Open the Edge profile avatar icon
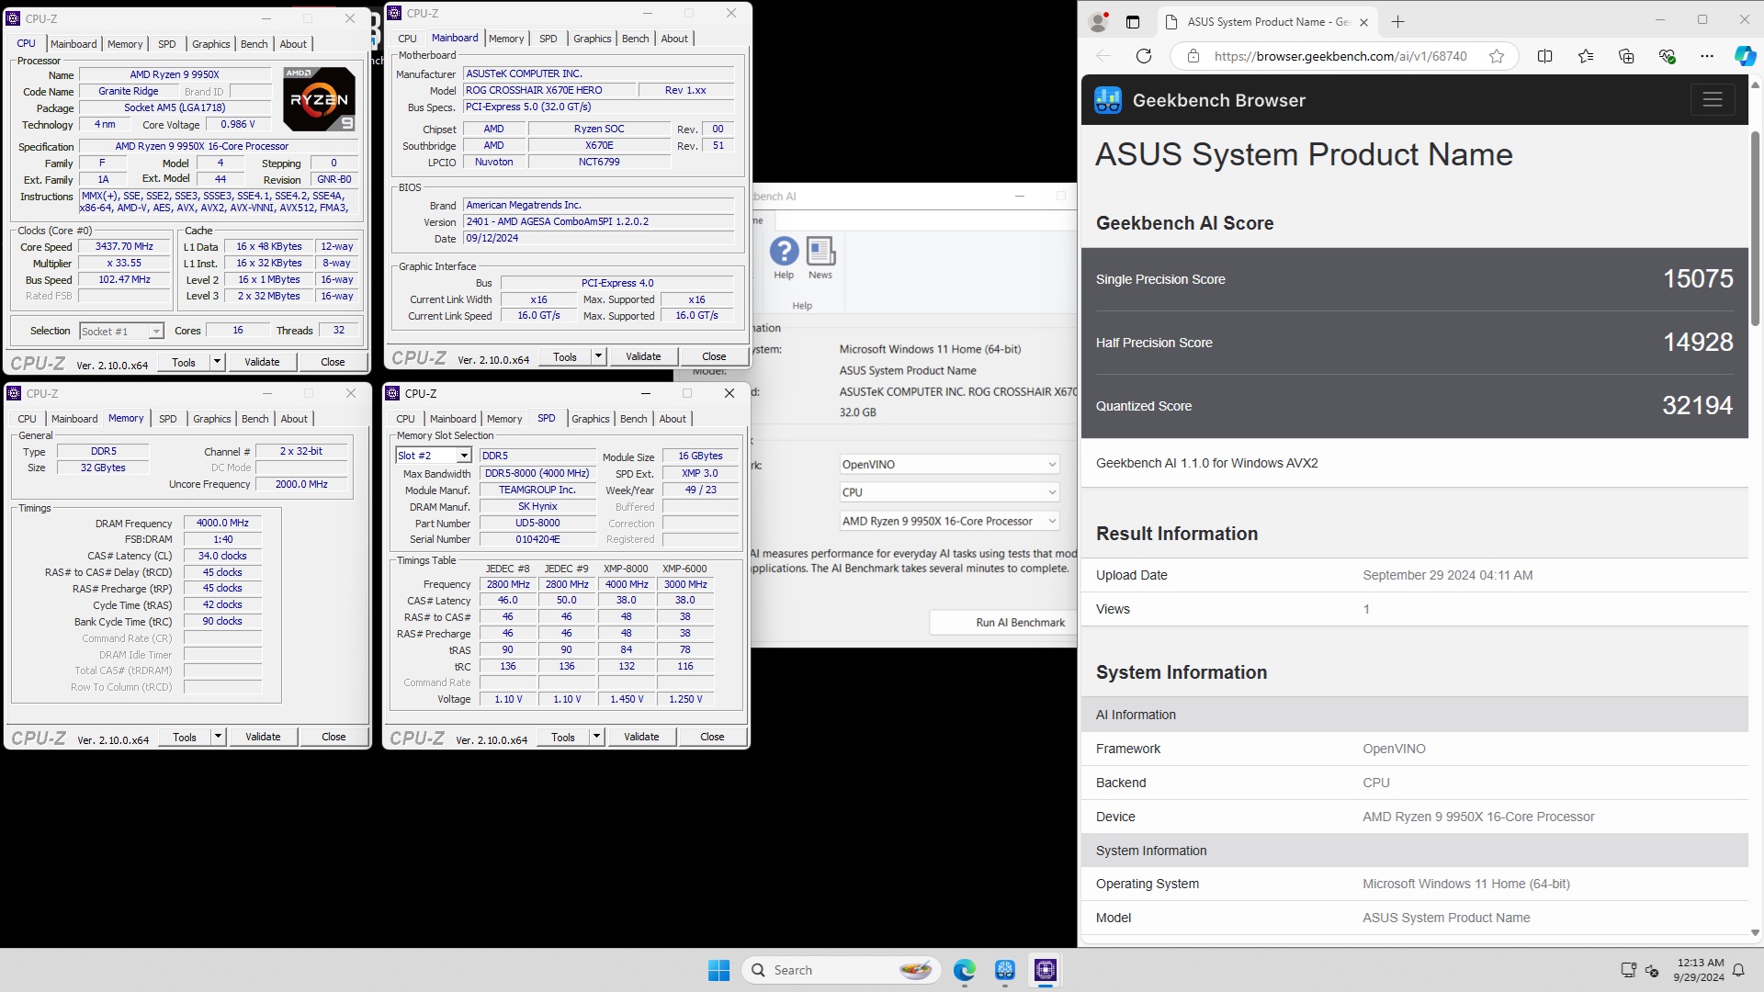The width and height of the screenshot is (1764, 992). click(x=1098, y=22)
